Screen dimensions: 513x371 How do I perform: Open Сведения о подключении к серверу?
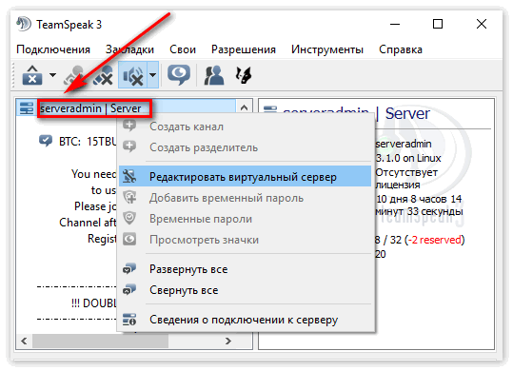coord(245,320)
